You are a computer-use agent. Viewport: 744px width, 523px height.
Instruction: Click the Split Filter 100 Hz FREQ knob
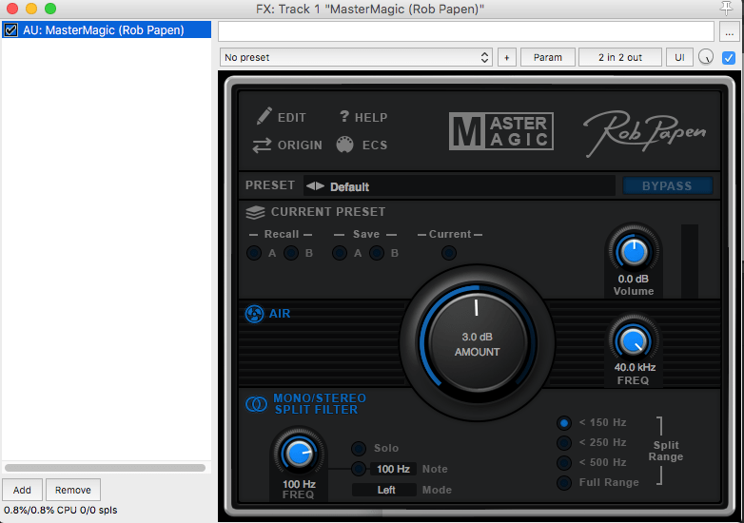[x=299, y=454]
